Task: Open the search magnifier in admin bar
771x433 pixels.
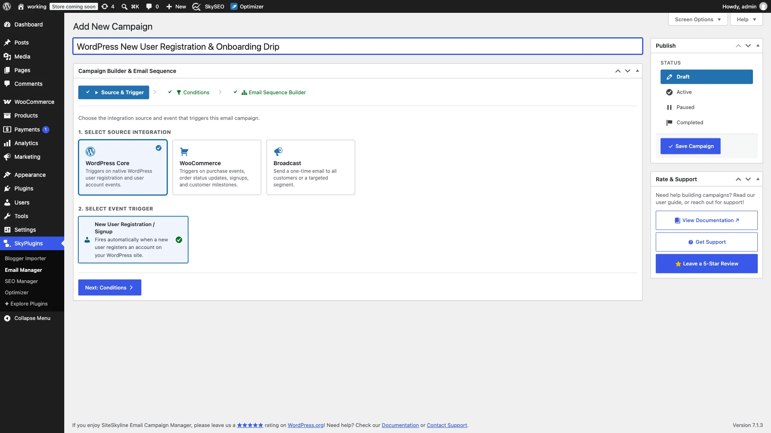Action: [x=124, y=6]
